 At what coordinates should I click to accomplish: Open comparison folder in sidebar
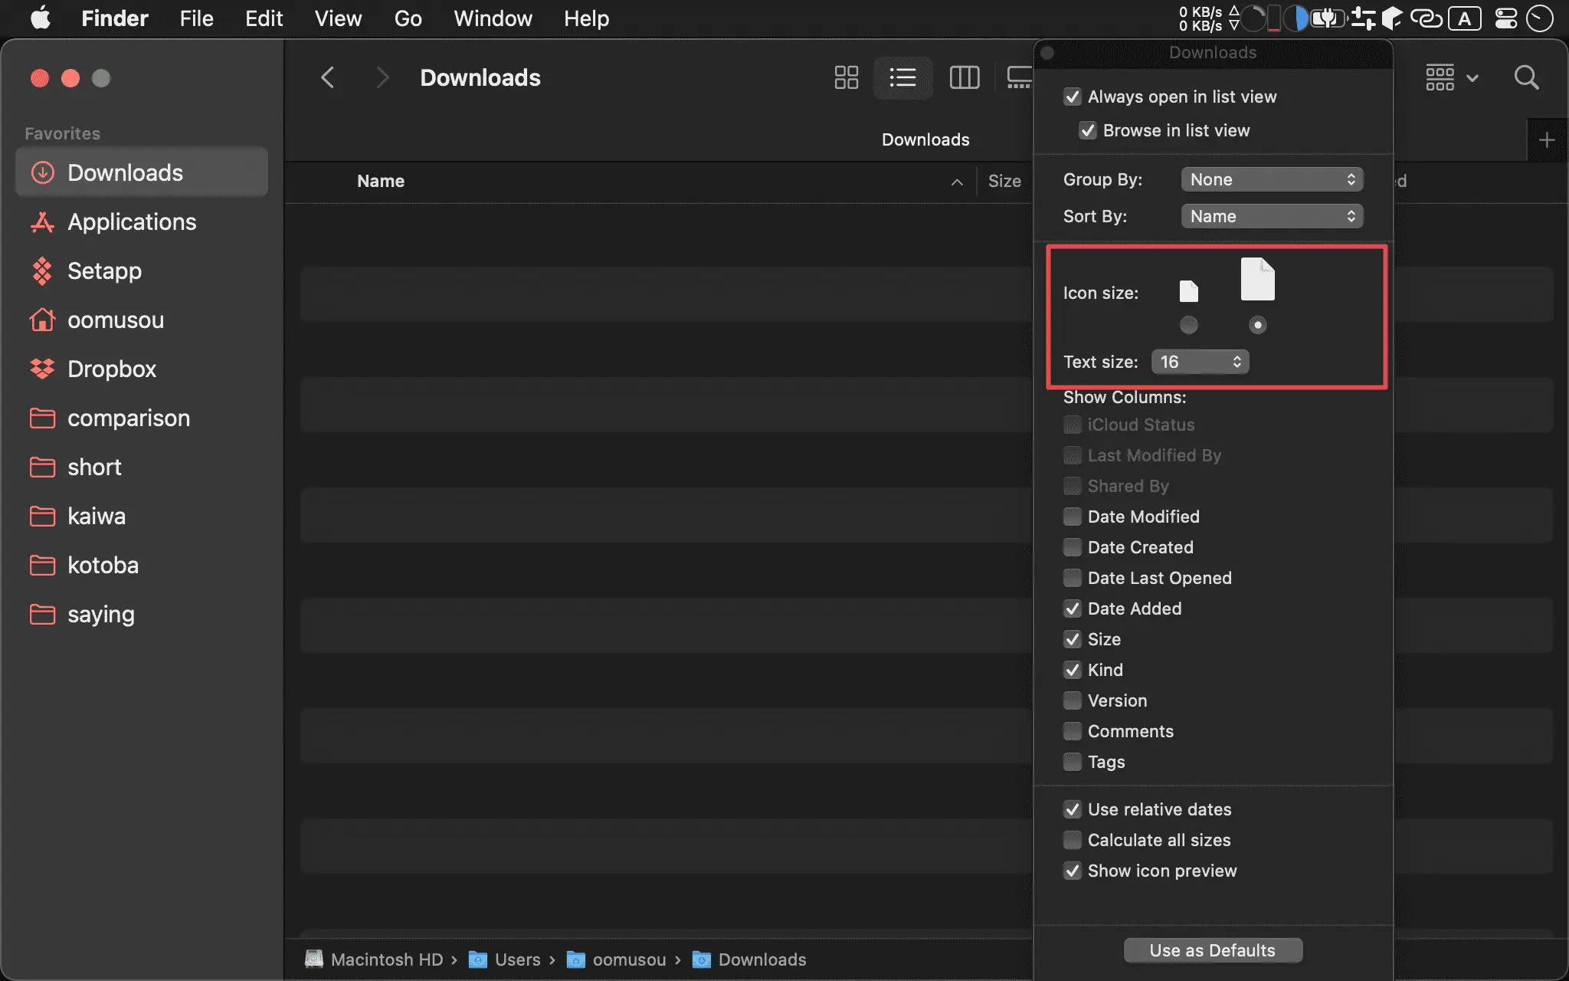[x=142, y=418]
